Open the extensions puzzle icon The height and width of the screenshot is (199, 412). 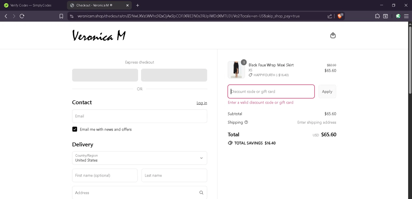point(377,16)
